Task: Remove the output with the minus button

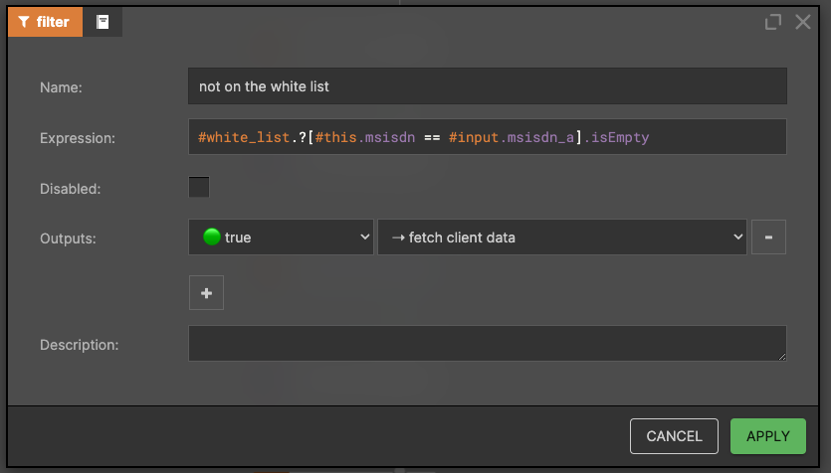Action: 768,237
